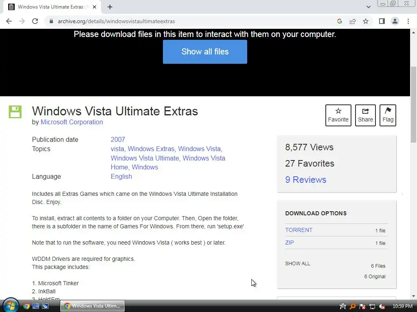Open a new browser tab

click(110, 7)
